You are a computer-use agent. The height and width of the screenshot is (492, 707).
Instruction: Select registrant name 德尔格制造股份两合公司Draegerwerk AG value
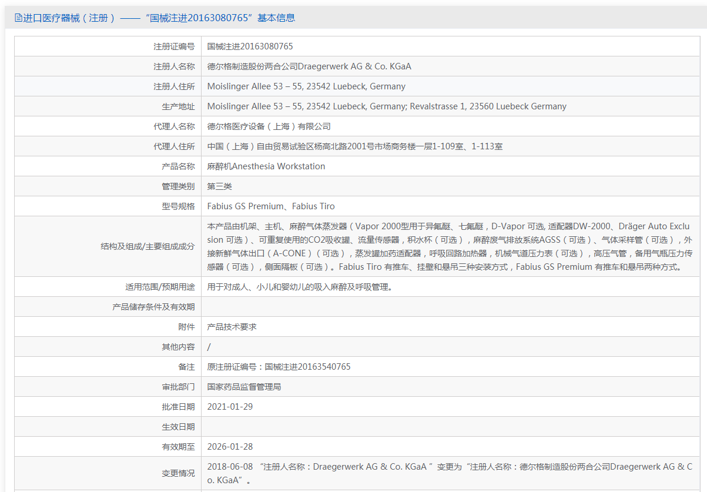(309, 66)
